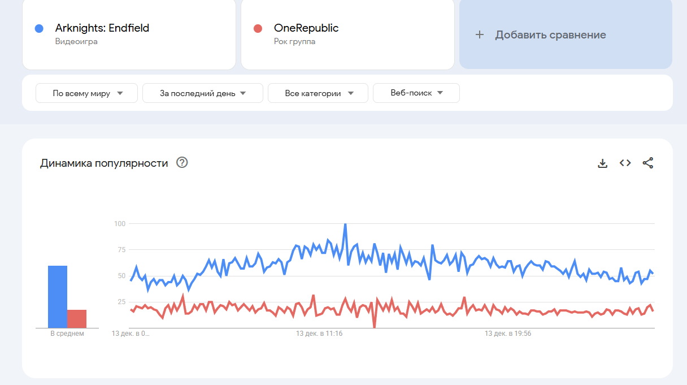Image resolution: width=687 pixels, height=385 pixels.
Task: Click the red average bar
Action: click(77, 318)
